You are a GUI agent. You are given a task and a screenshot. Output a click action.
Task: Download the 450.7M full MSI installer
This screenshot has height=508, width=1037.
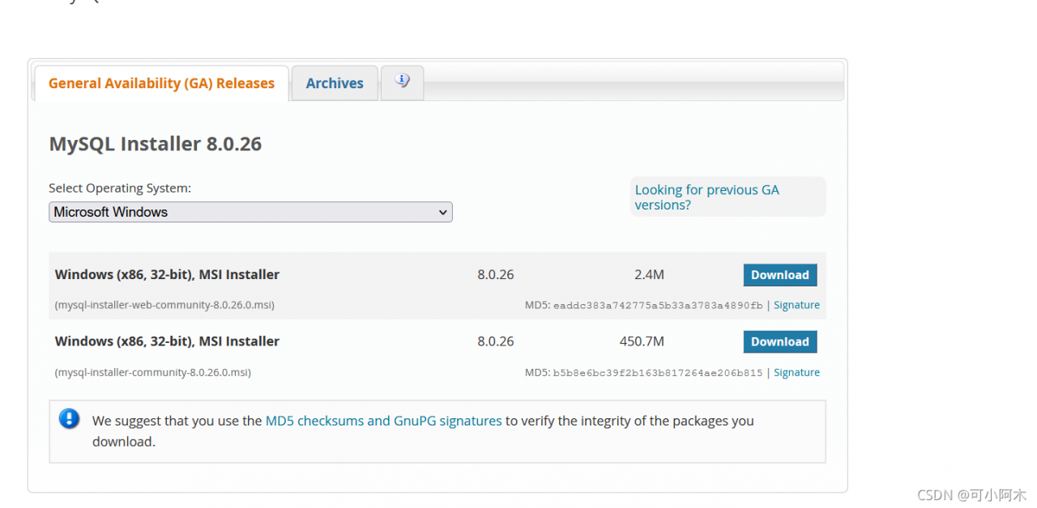779,342
